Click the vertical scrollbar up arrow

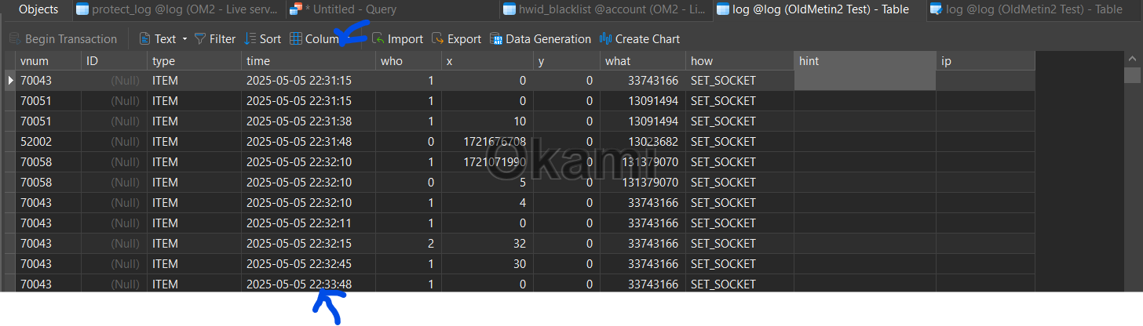pyautogui.click(x=1132, y=59)
